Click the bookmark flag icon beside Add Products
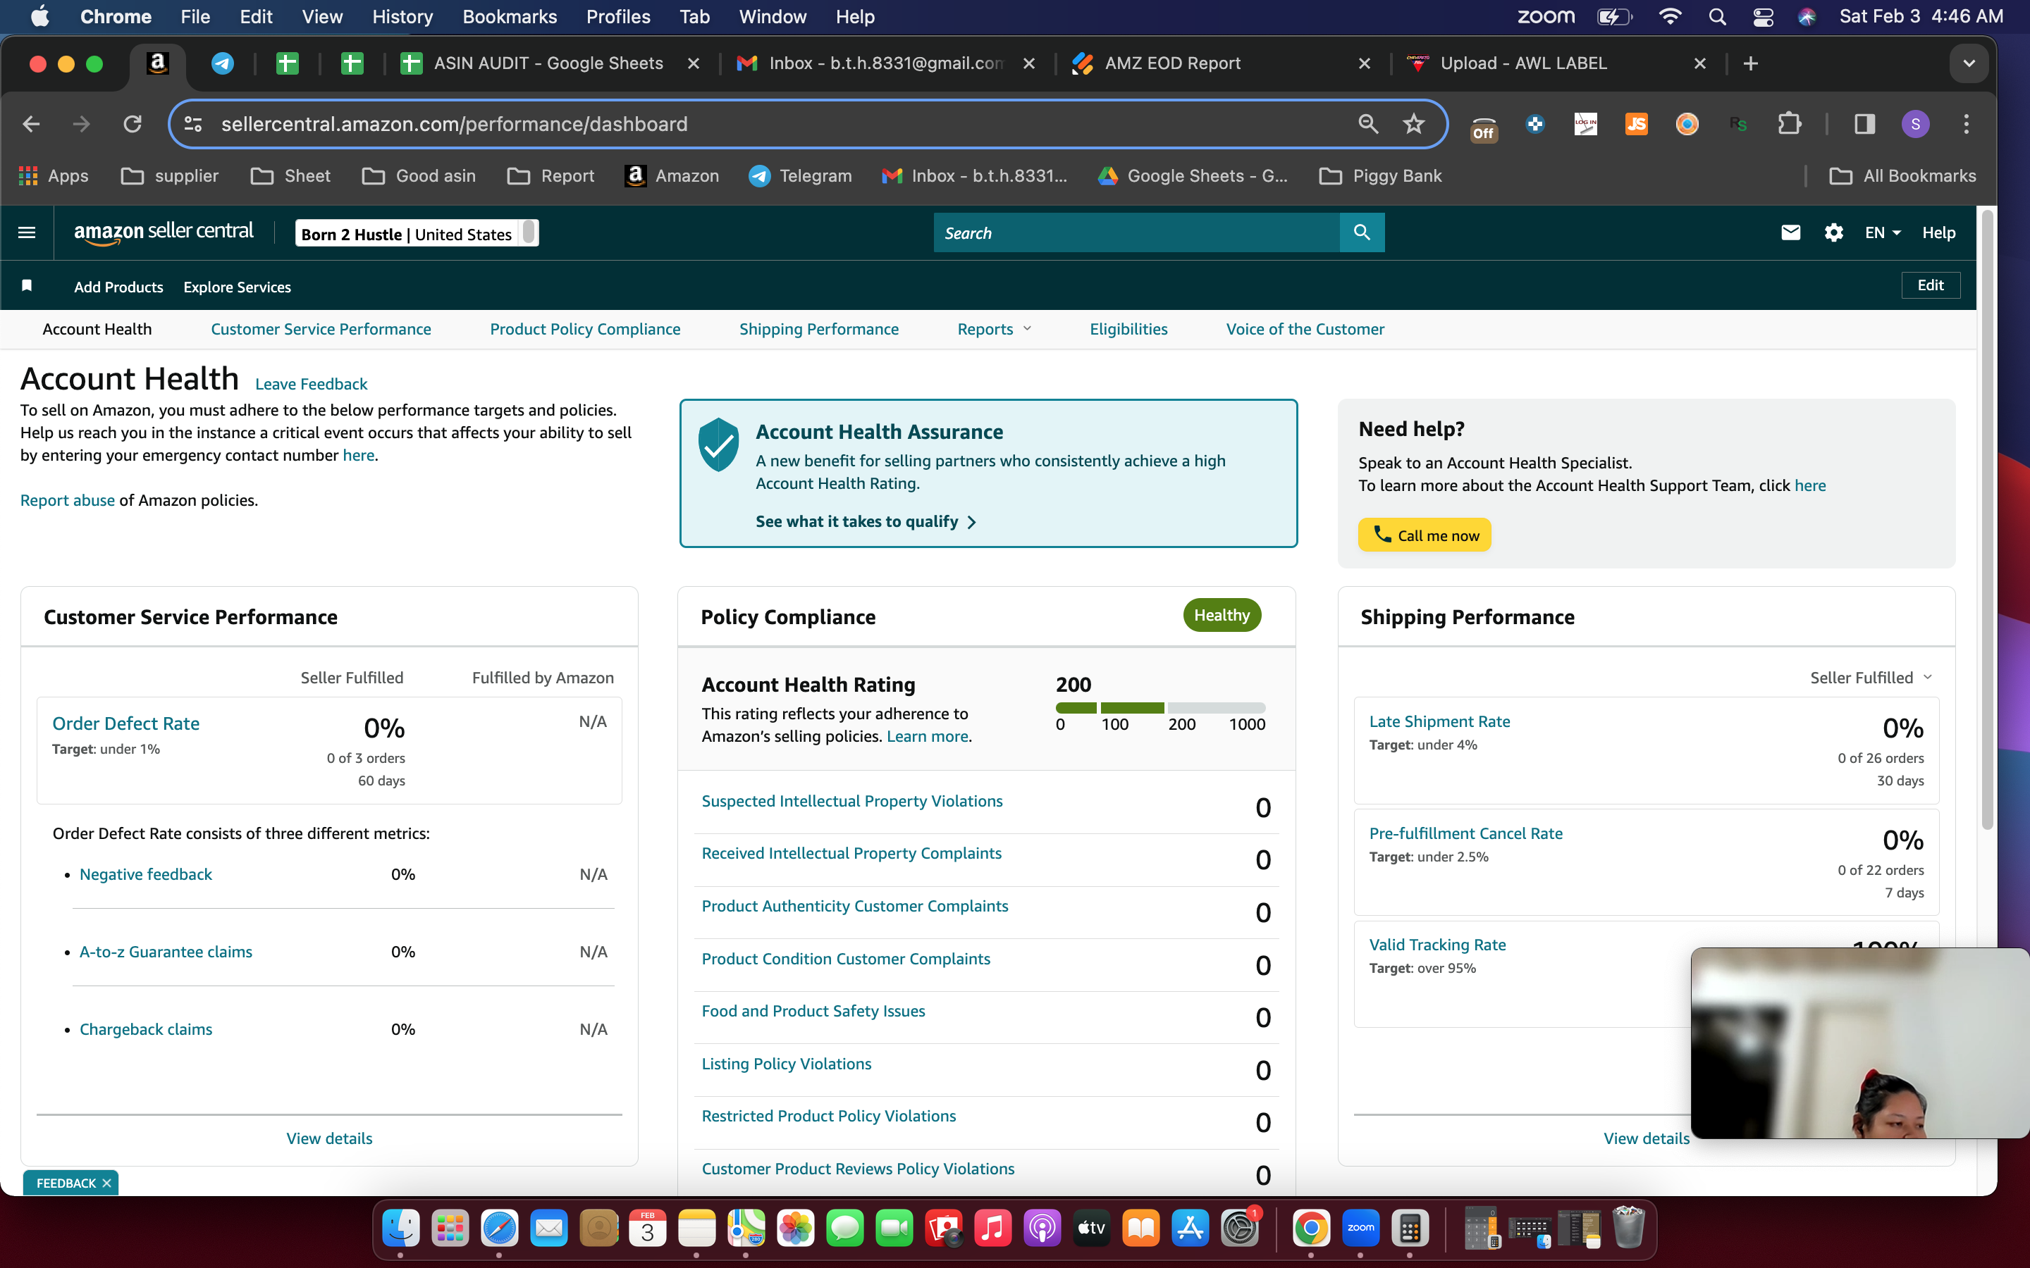The height and width of the screenshot is (1268, 2030). (27, 286)
